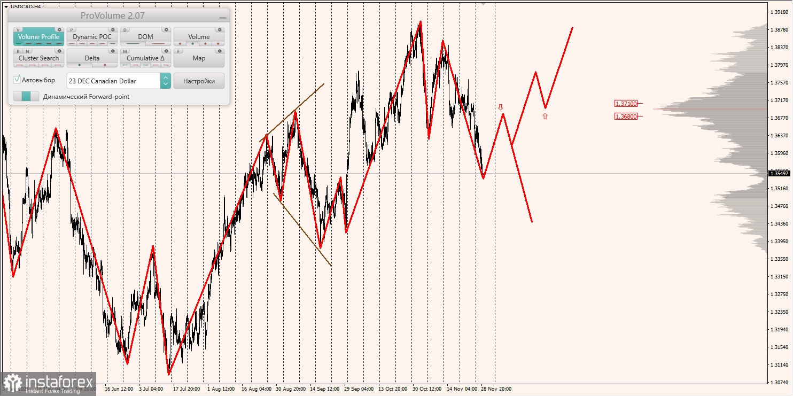
Task: Click the D hotkey tag on DOM
Action: tap(126, 30)
